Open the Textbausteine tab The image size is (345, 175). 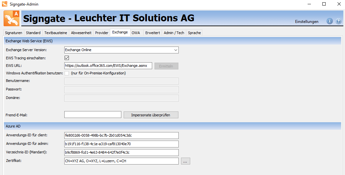click(56, 33)
